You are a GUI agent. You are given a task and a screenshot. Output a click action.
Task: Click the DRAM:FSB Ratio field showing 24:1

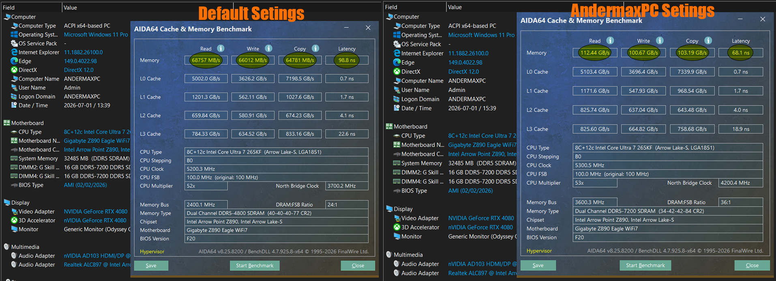pos(347,205)
